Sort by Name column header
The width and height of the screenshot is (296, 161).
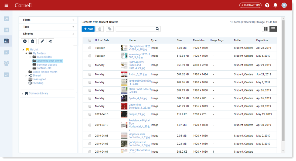132,40
